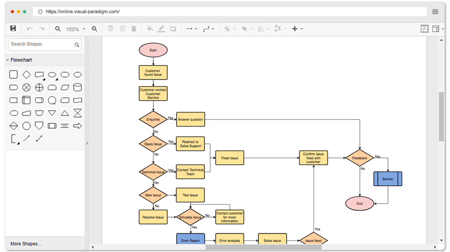Click the sidebar collapse splitter handle
Screen dimensions: 450x252
tap(87, 143)
